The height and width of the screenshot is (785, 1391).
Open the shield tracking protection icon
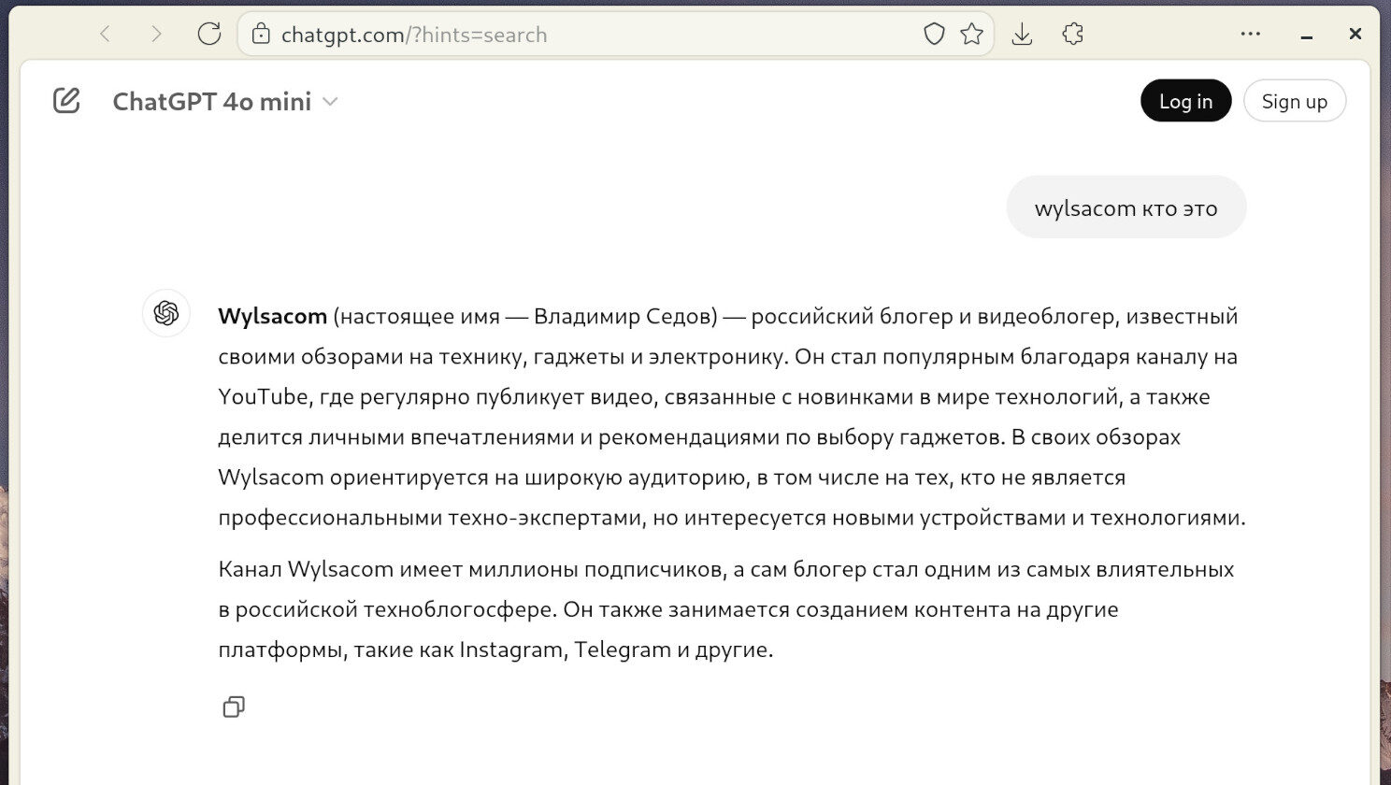[x=934, y=35]
